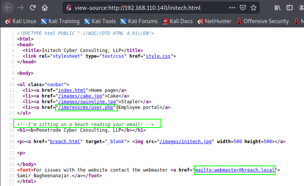
Task: Toggle the sidebar view
Action: coord(290,7)
